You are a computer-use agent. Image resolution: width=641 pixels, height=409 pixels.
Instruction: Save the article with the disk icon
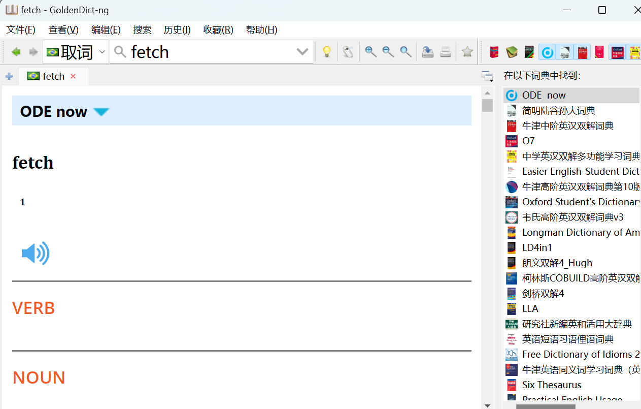428,51
